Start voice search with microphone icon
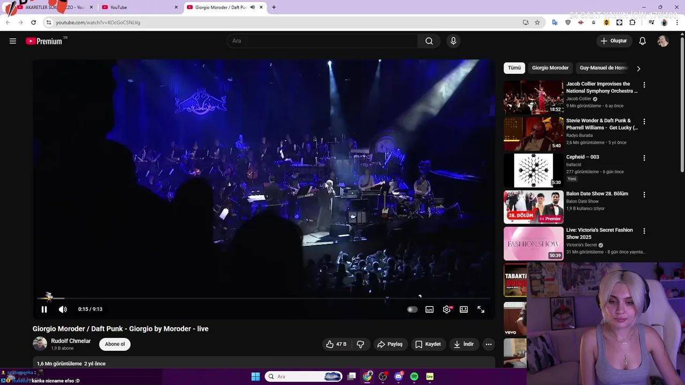The image size is (685, 385). pyautogui.click(x=453, y=41)
